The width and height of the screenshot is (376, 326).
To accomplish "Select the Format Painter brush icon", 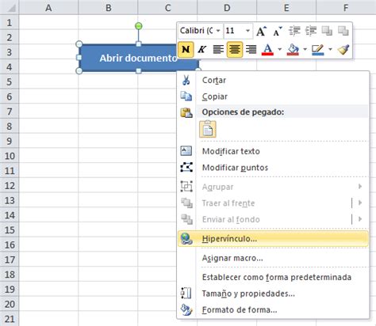I will click(x=343, y=49).
